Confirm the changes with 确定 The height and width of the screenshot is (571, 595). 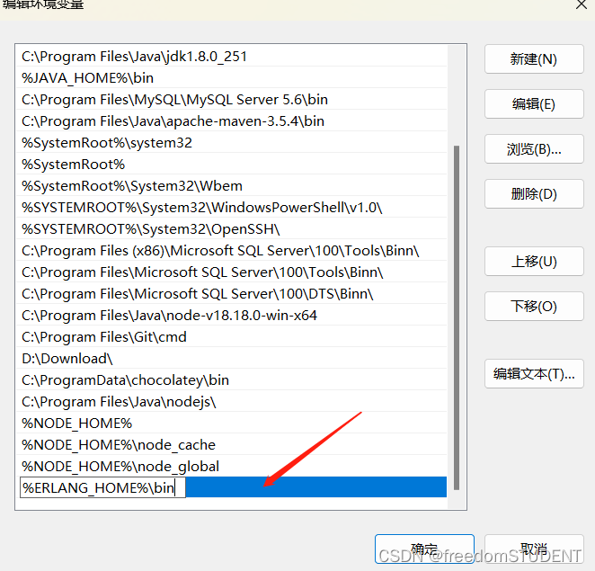tap(423, 549)
